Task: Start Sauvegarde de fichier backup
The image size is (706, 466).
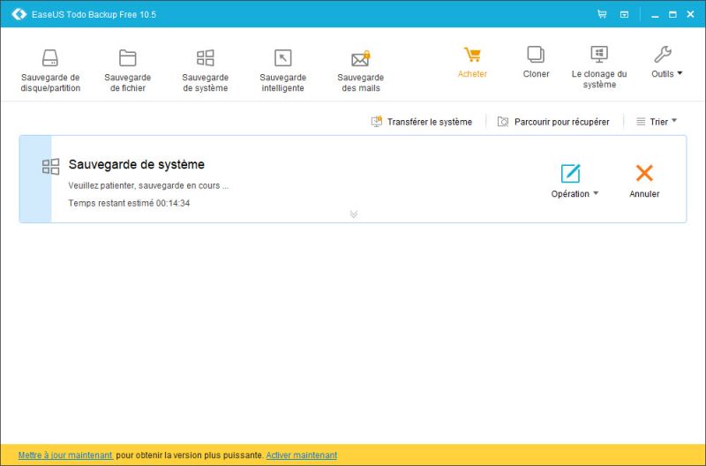Action: pyautogui.click(x=127, y=71)
